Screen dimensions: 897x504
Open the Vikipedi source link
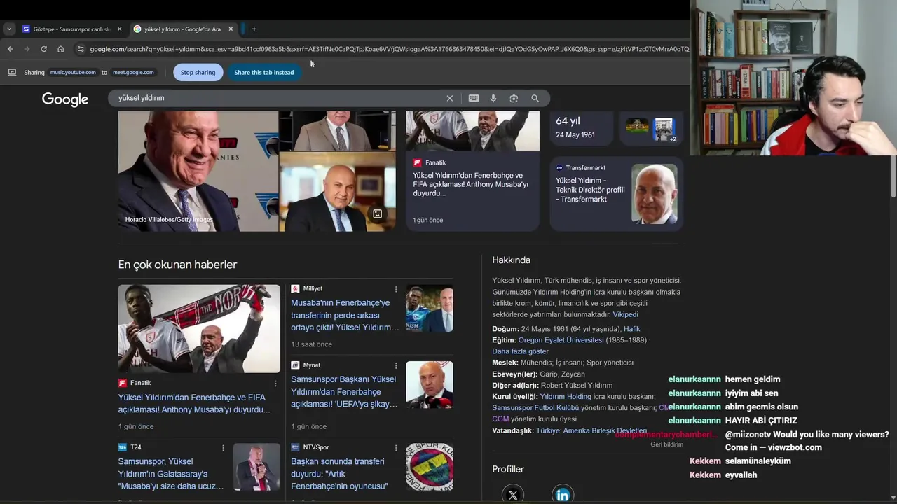coord(625,315)
